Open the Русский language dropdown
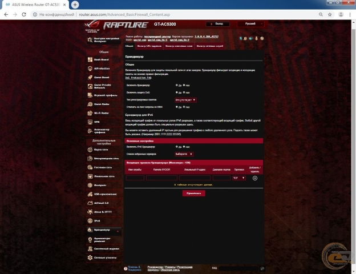 (x=251, y=24)
